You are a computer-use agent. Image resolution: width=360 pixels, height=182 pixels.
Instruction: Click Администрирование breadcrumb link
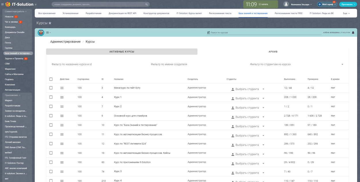tap(65, 42)
